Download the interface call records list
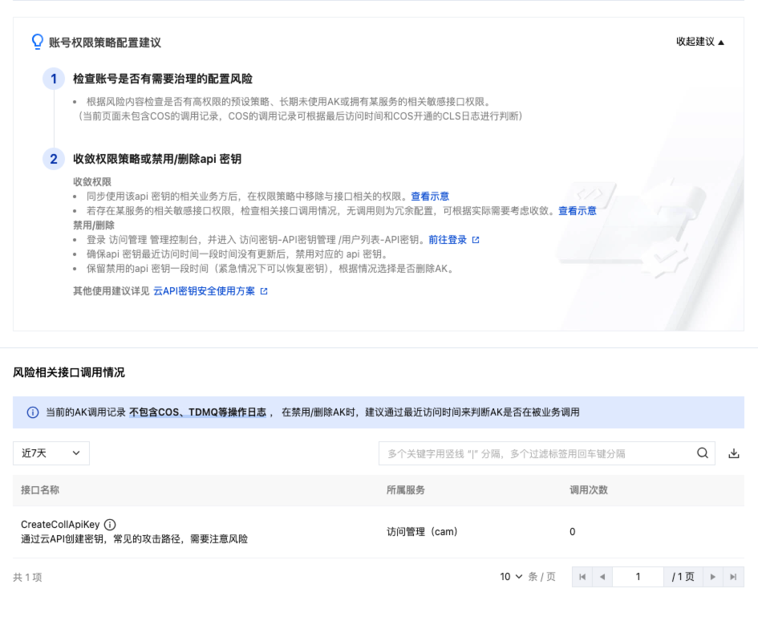Image resolution: width=758 pixels, height=621 pixels. (733, 453)
